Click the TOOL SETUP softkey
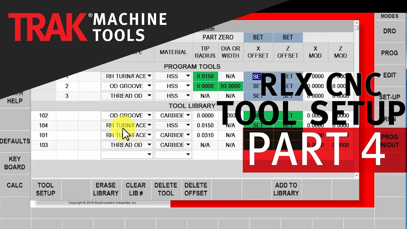This screenshot has height=229, width=407. (x=45, y=189)
